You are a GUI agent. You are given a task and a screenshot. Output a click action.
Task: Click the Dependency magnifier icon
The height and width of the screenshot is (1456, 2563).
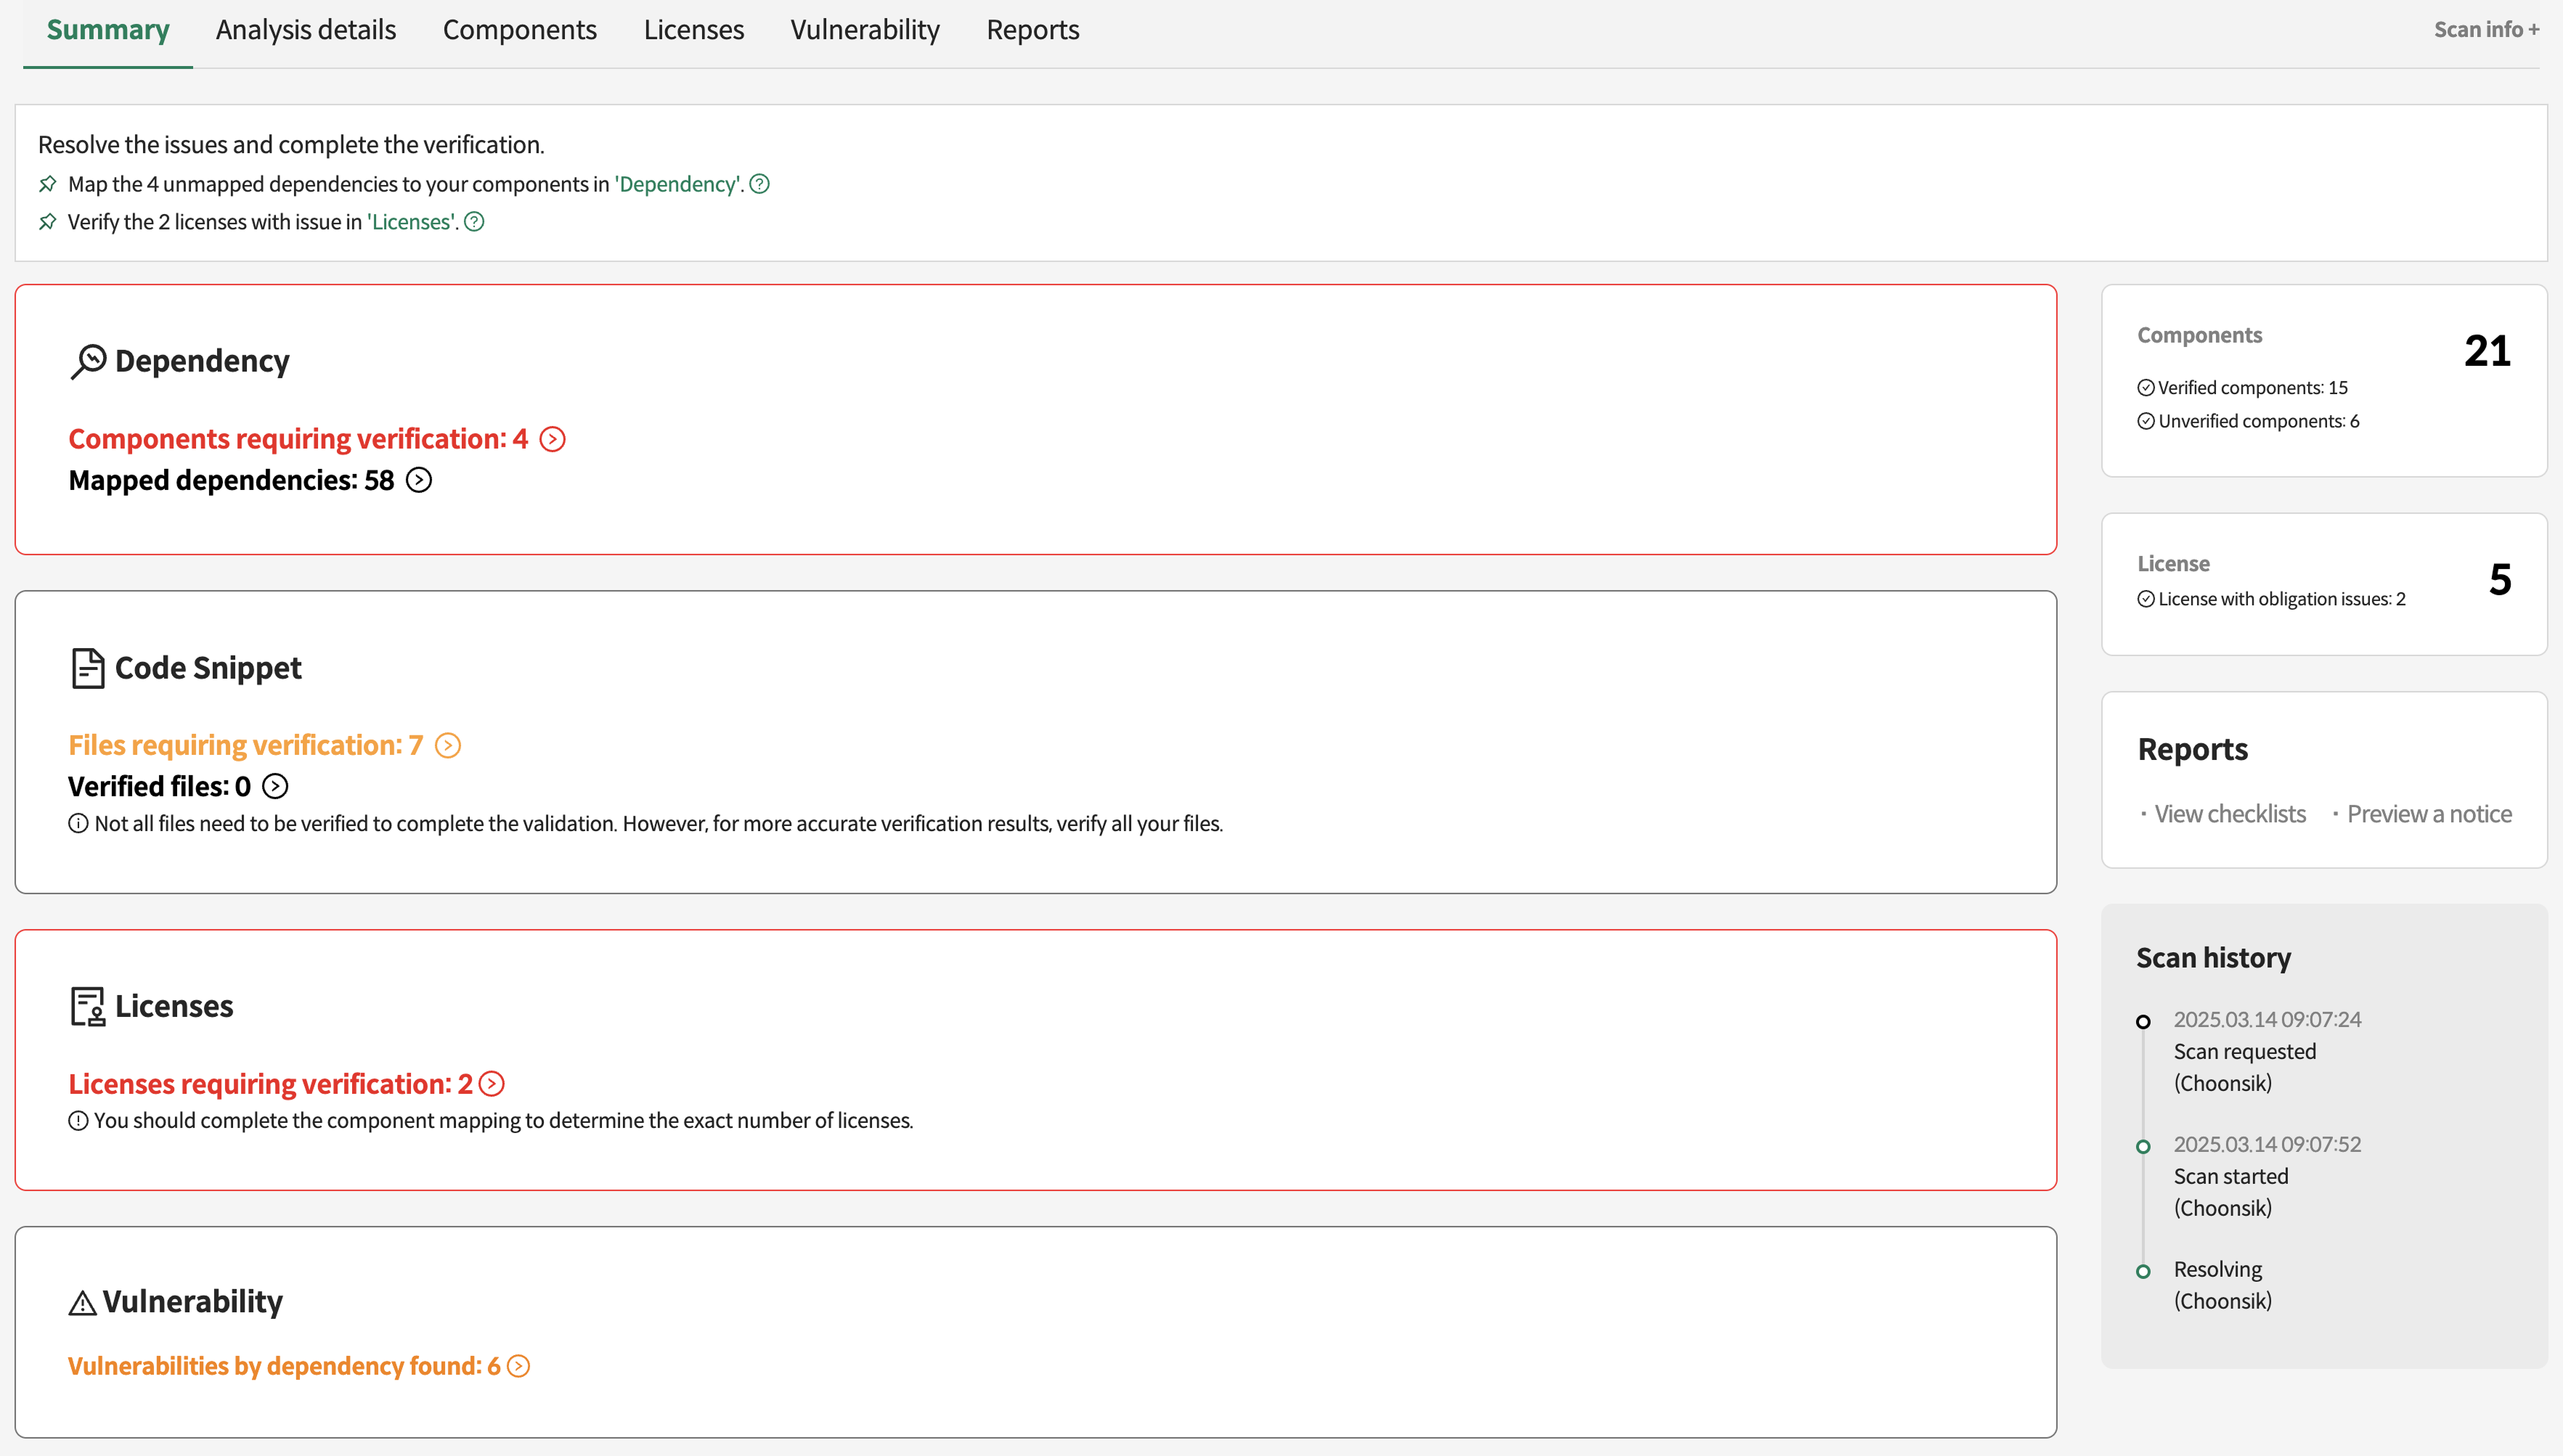(88, 361)
